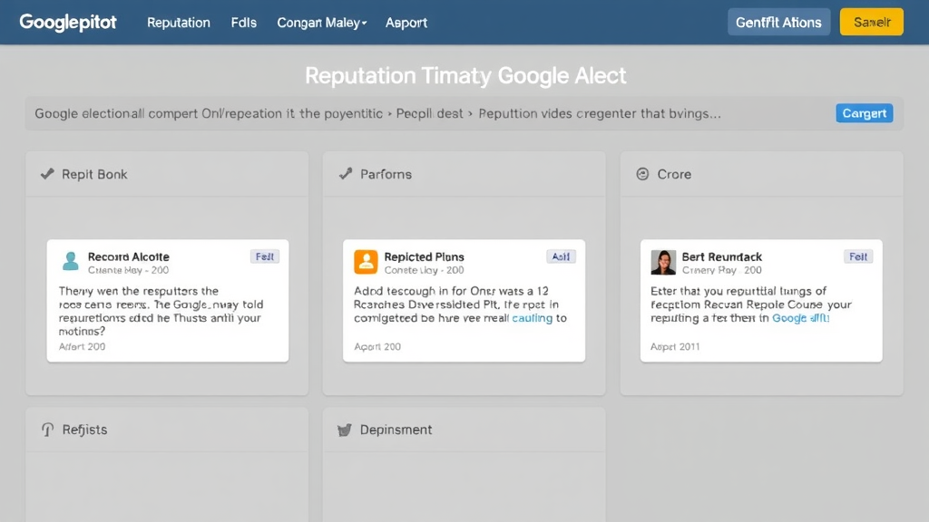The image size is (929, 522).
Task: Open Bert Reundack's profile photo
Action: pos(663,262)
